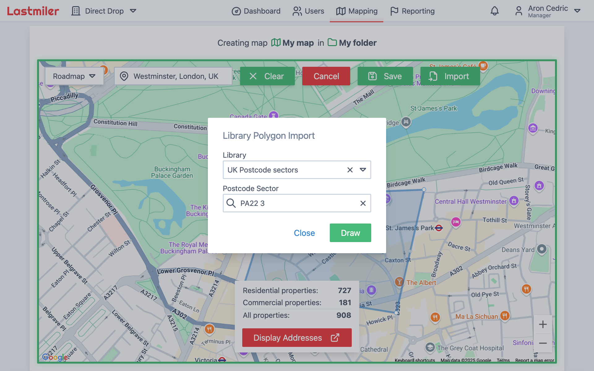Click the Residential properties count 727
Image resolution: width=594 pixels, height=371 pixels.
click(344, 290)
